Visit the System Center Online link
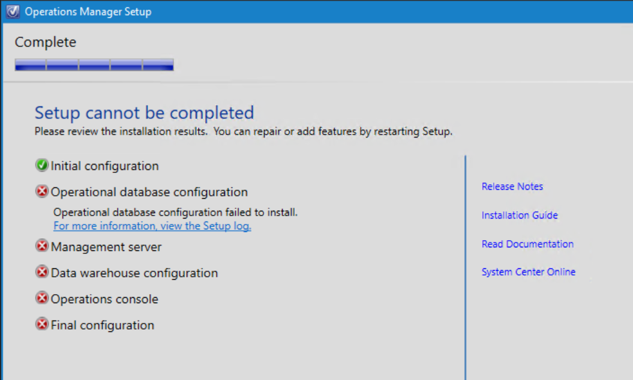633x380 pixels. (x=528, y=272)
